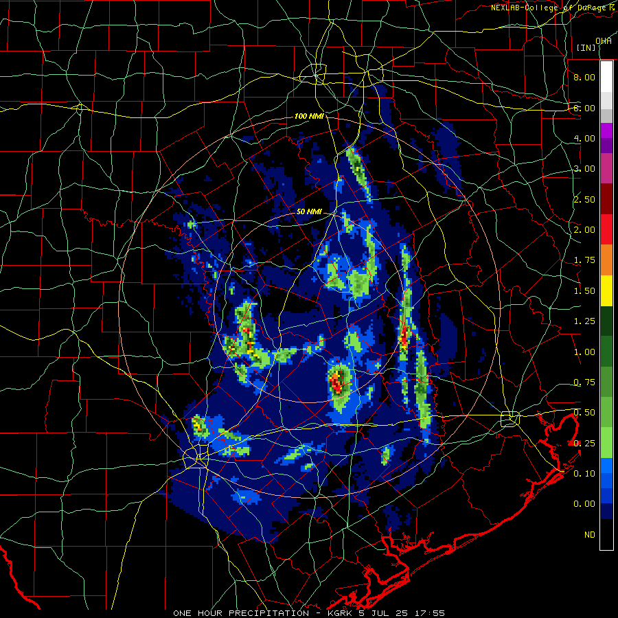Click the 50 NMI range ring label
618x618 pixels.
tap(309, 211)
